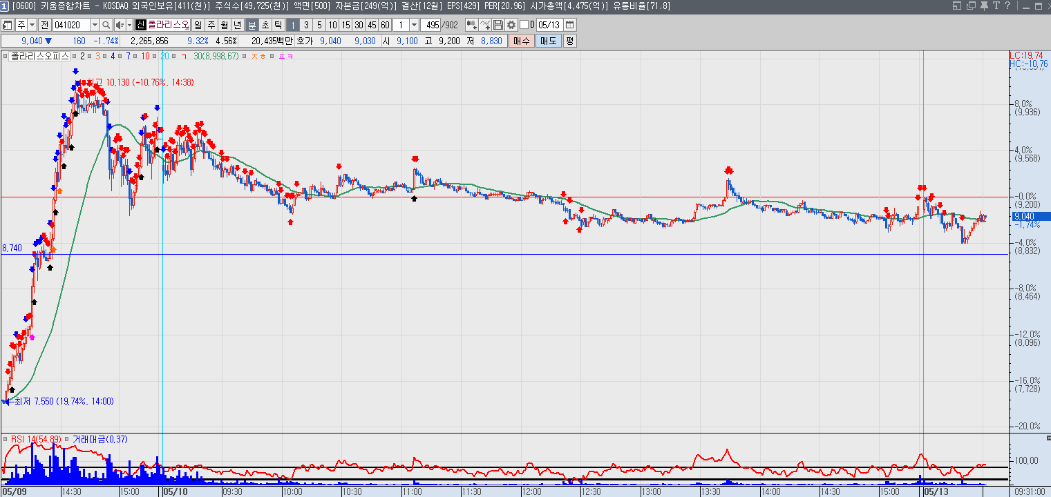
Task: Open chart settings gear icon
Action: point(511,25)
